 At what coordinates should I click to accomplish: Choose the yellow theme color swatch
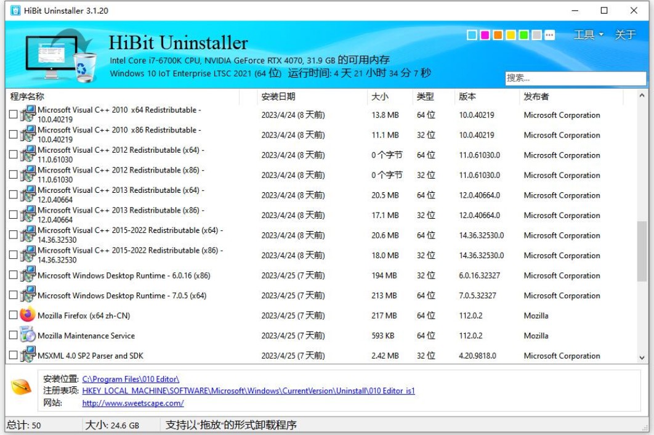pyautogui.click(x=511, y=35)
